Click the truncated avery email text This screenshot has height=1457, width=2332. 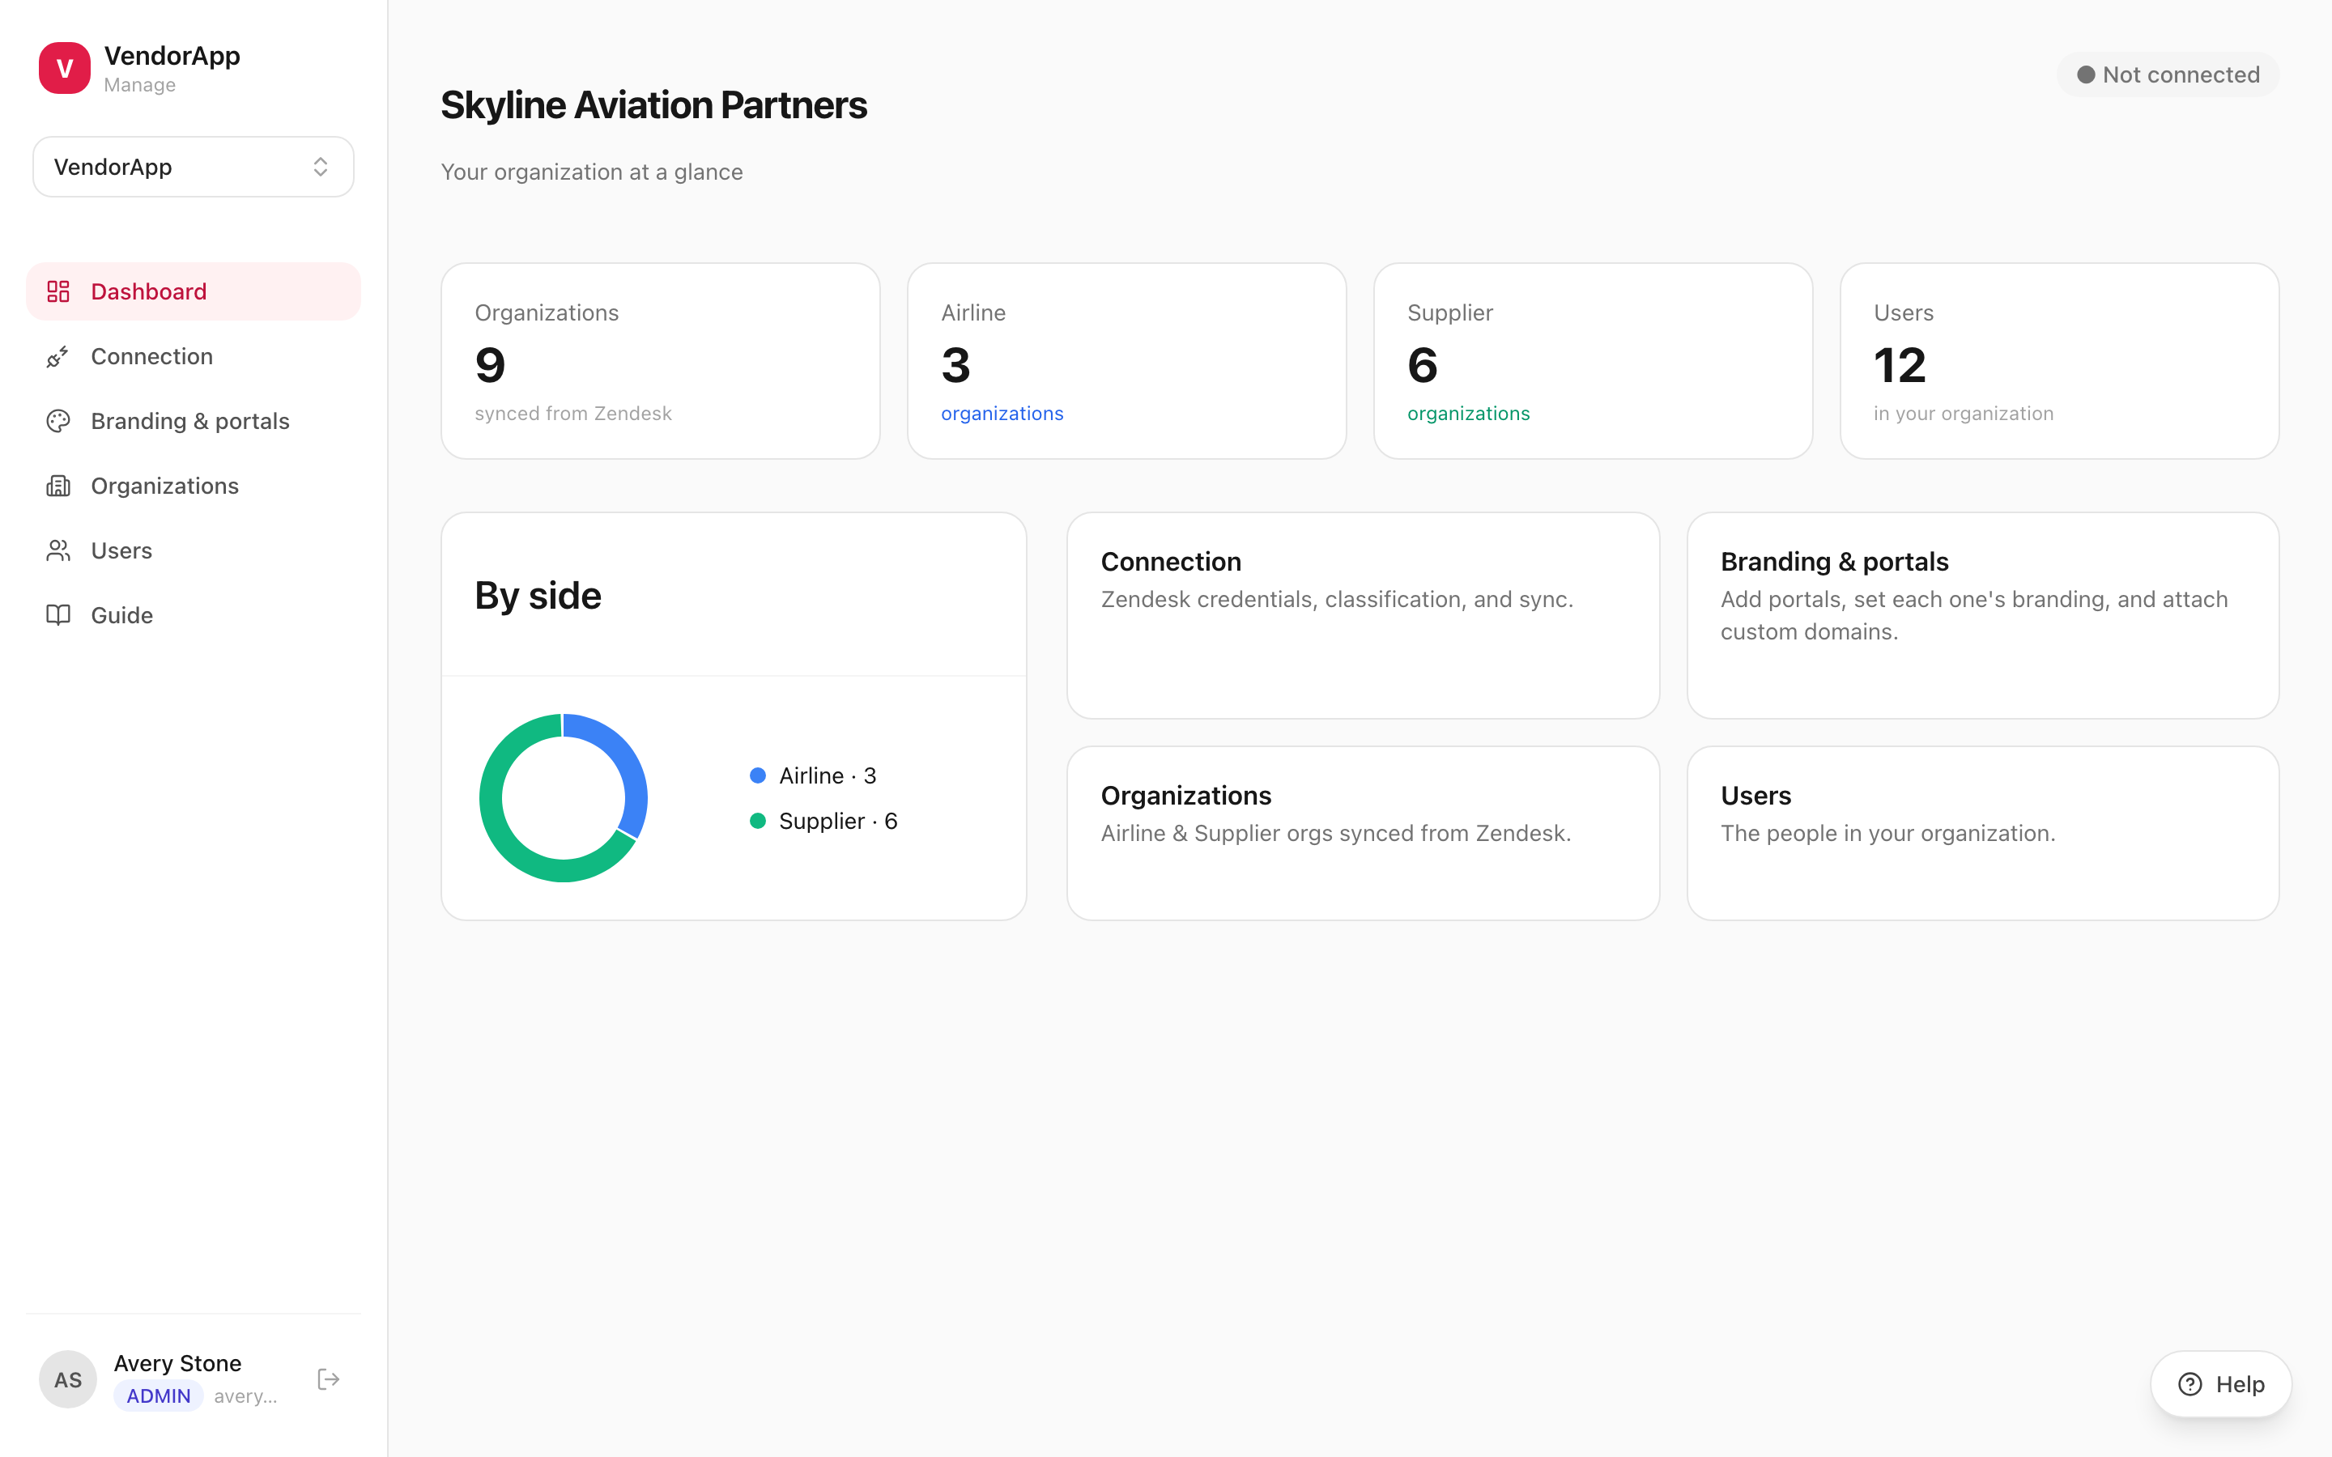pos(245,1396)
